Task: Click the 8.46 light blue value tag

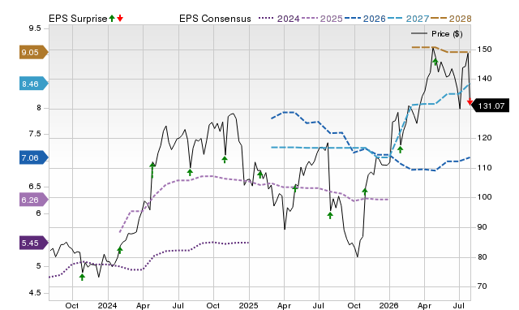Action: [34, 84]
